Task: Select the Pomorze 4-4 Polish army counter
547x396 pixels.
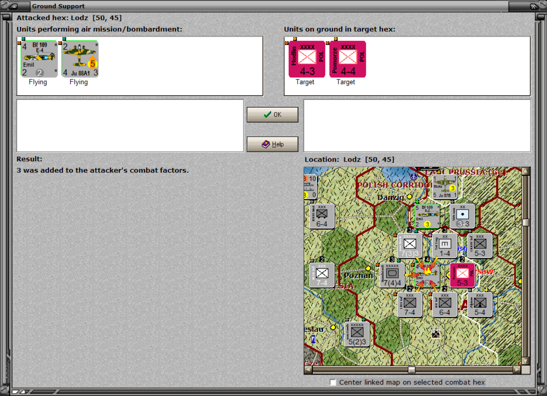Action: coord(348,59)
